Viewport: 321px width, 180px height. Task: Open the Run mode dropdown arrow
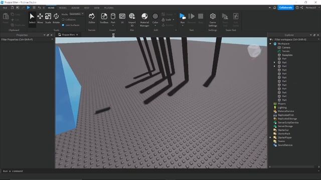[183, 25]
